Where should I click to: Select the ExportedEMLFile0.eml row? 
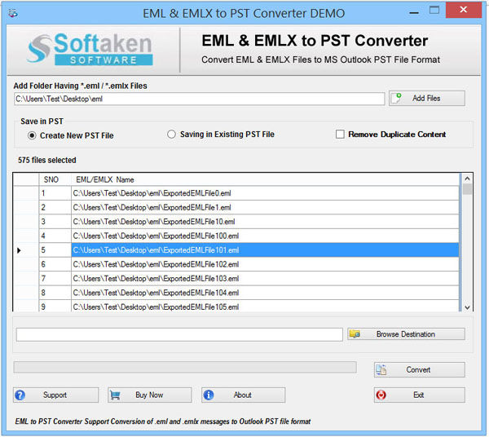[x=265, y=193]
